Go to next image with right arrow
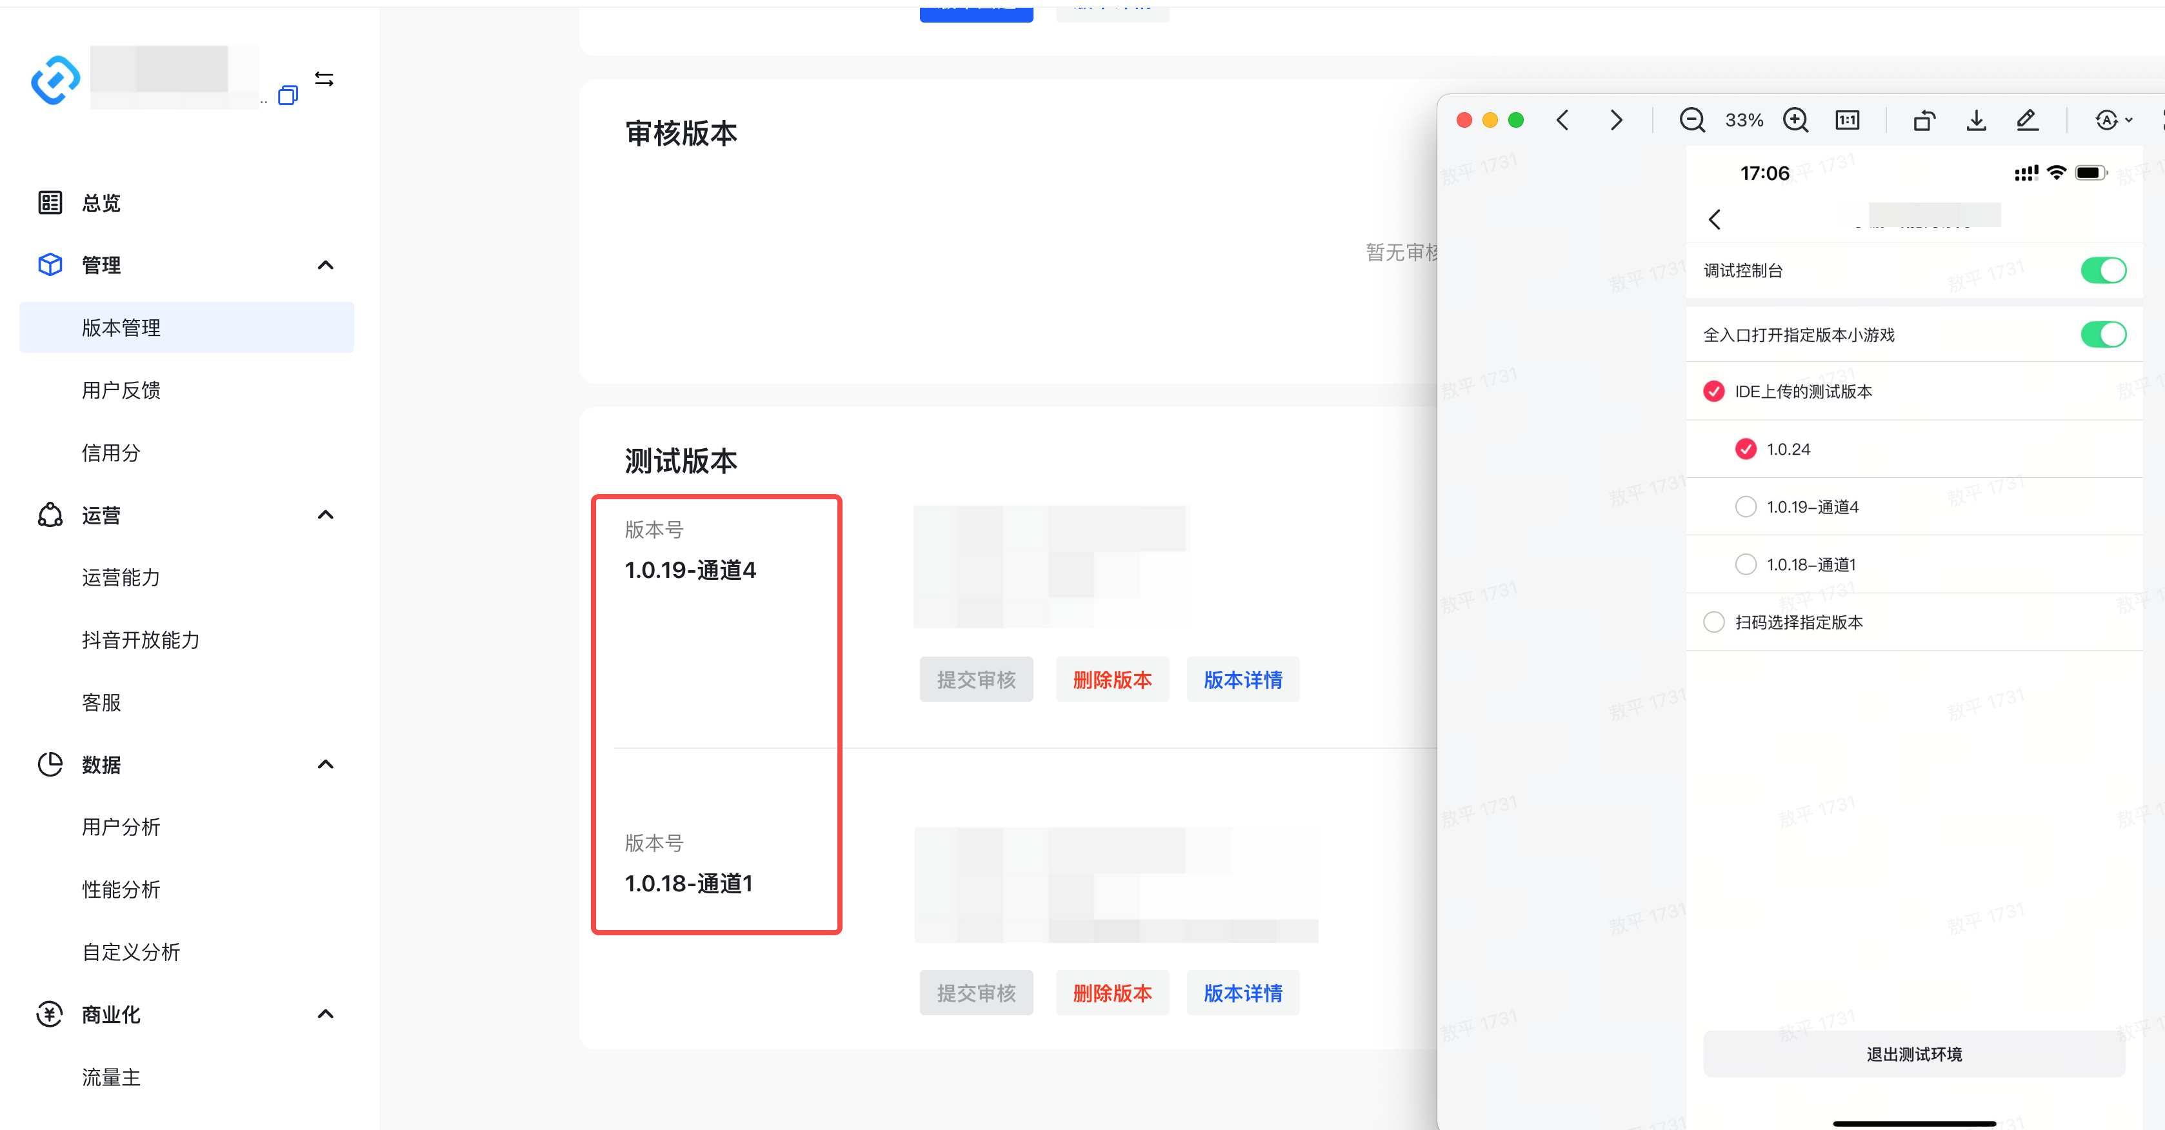 [1615, 120]
